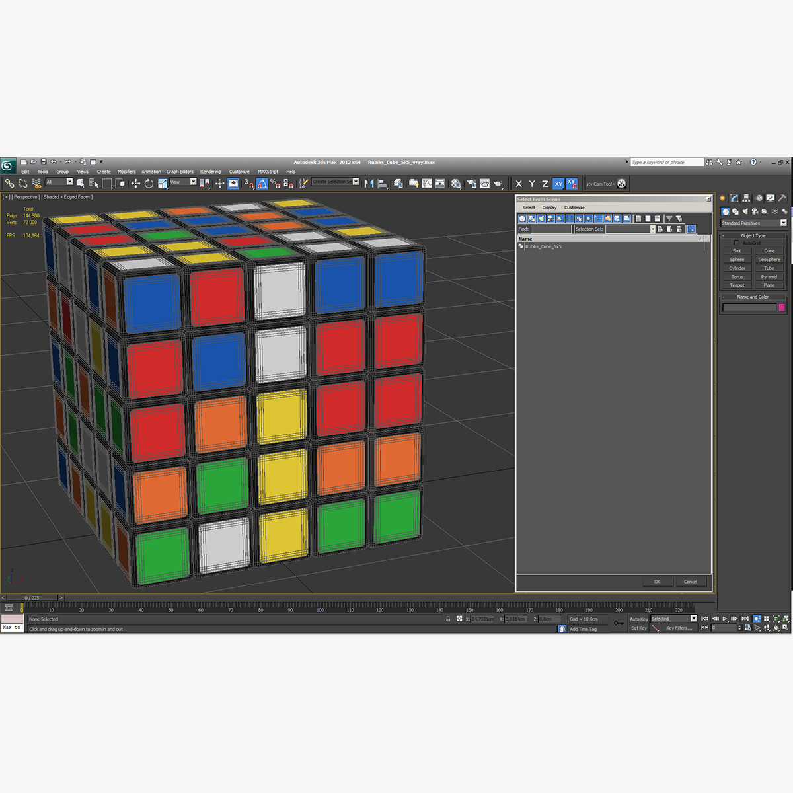The image size is (793, 793).
Task: Click the time slider 0 / 225
Action: [32, 598]
